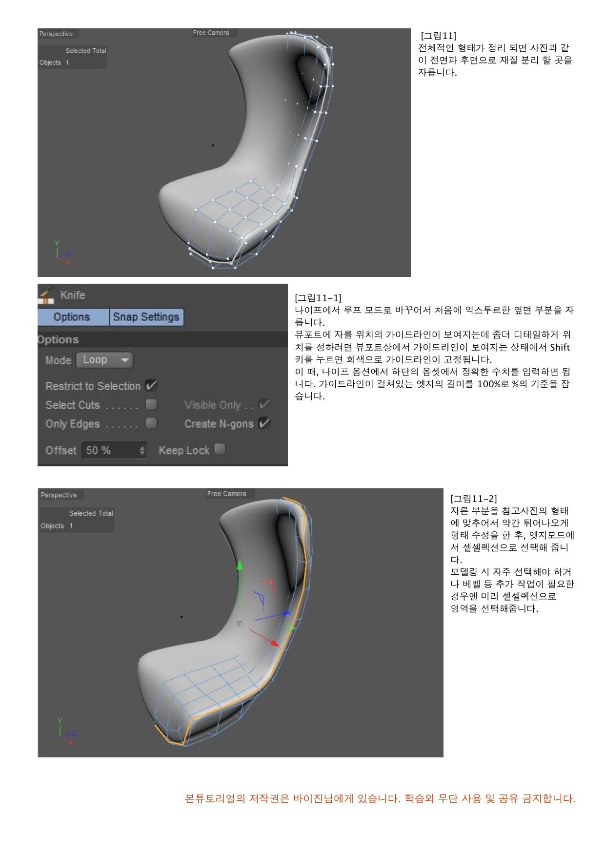The image size is (605, 857).
Task: Click the Knife tool icon
Action: pos(46,295)
